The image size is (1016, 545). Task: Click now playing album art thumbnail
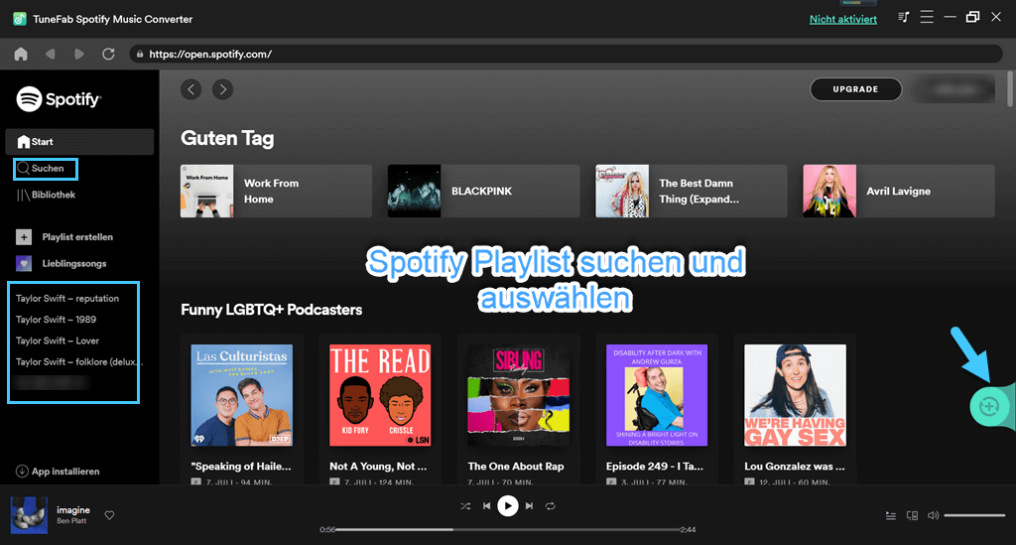(29, 515)
